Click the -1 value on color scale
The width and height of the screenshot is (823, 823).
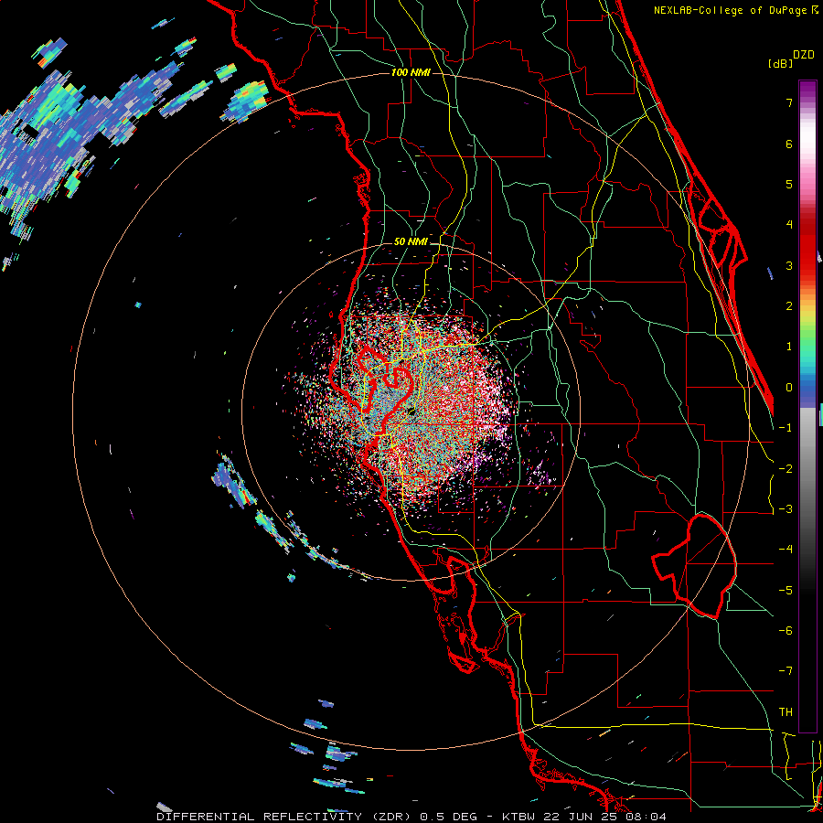[x=786, y=428]
